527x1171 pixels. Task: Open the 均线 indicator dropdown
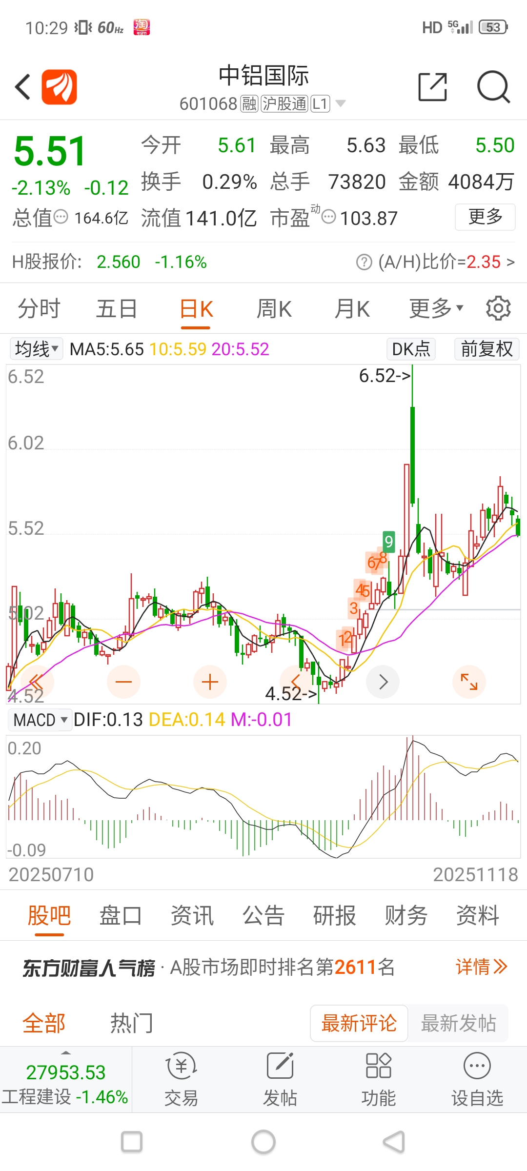(37, 349)
